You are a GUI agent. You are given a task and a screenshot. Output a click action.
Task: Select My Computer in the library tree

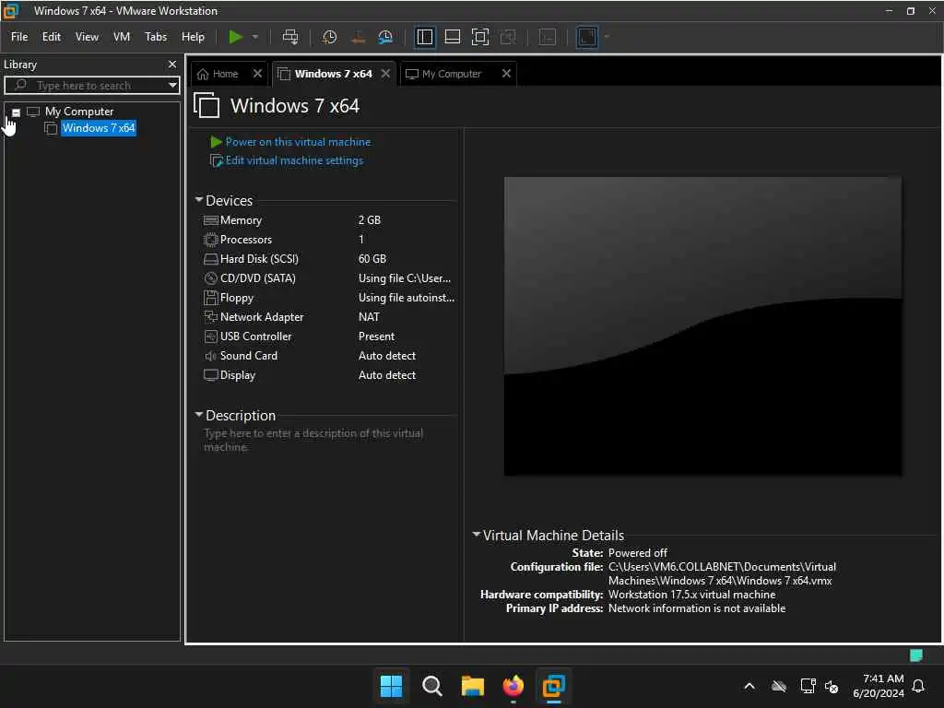point(79,112)
